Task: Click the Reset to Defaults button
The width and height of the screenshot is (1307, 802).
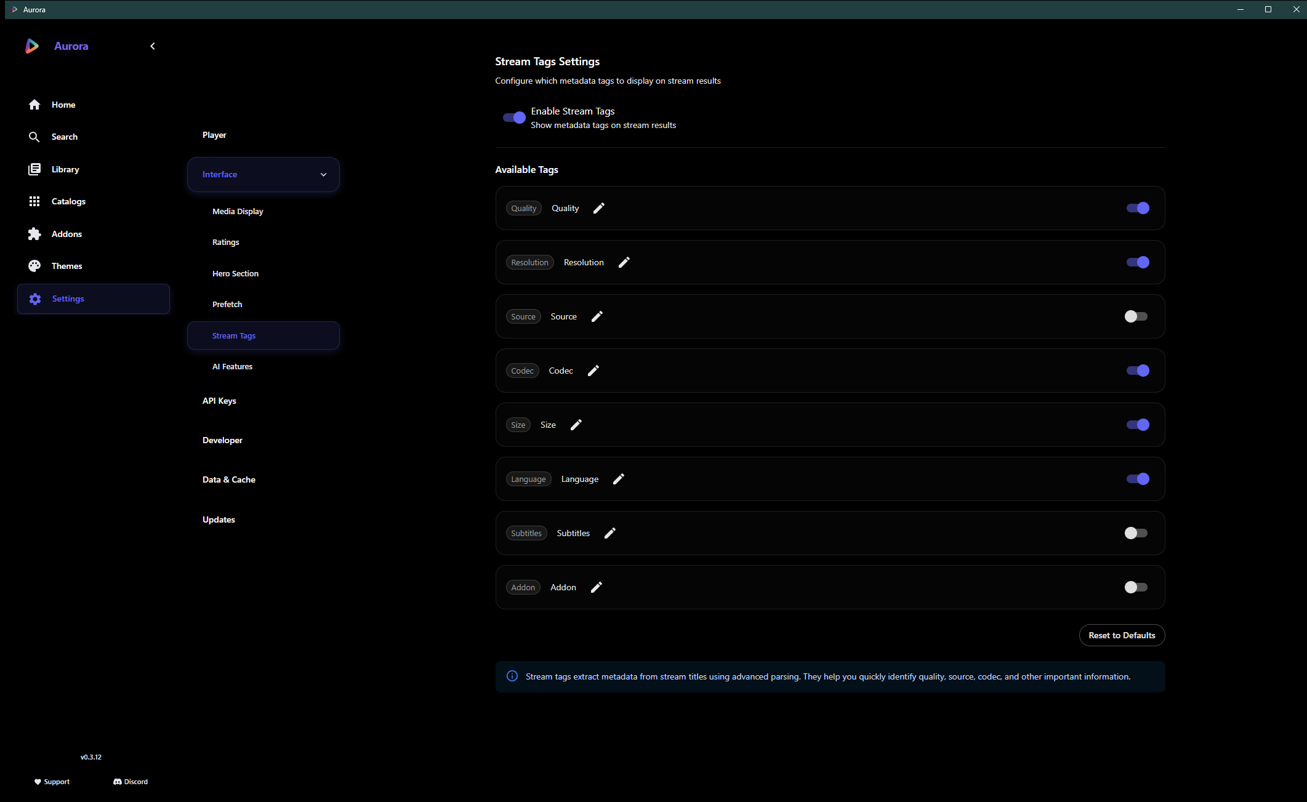Action: 1121,635
